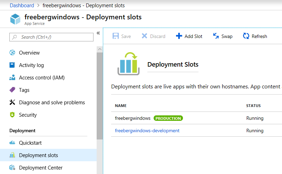
Task: Open freebergwindows-development slot link
Action: click(x=147, y=130)
